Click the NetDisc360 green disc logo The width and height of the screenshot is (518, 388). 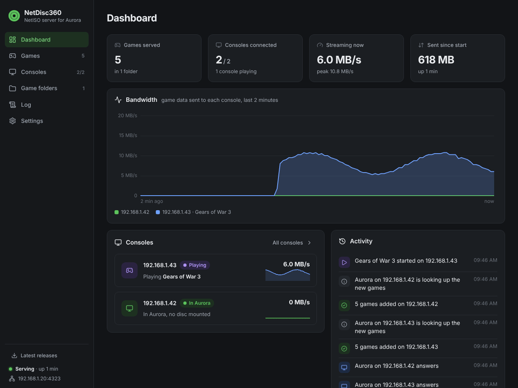coord(14,16)
